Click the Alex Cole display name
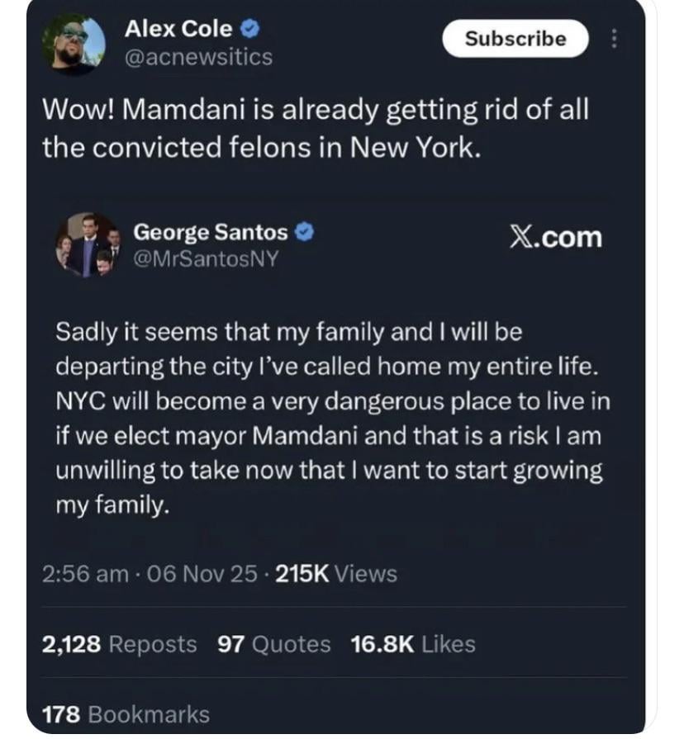Image resolution: width=684 pixels, height=739 pixels. (178, 30)
